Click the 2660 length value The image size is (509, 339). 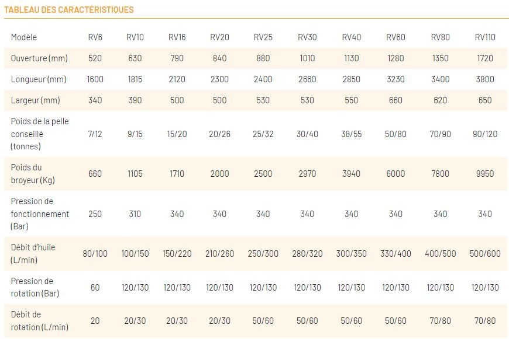[x=307, y=79]
